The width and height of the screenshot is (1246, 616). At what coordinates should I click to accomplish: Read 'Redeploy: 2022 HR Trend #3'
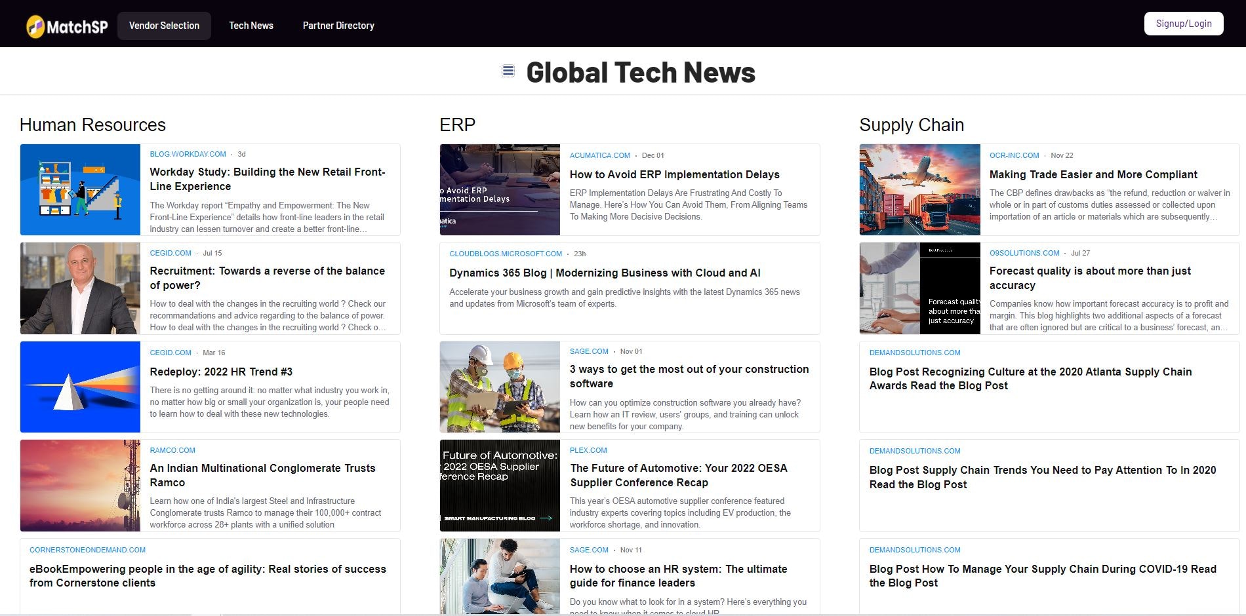221,372
